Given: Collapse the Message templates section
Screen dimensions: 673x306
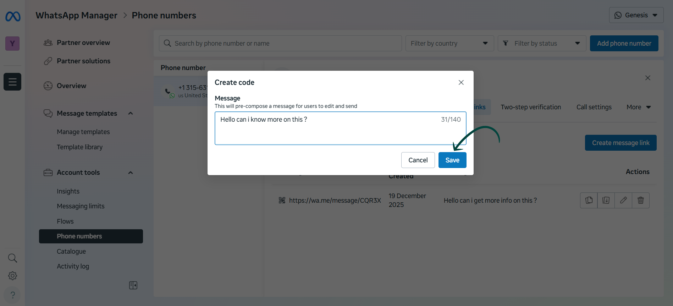Looking at the screenshot, I should [x=131, y=113].
